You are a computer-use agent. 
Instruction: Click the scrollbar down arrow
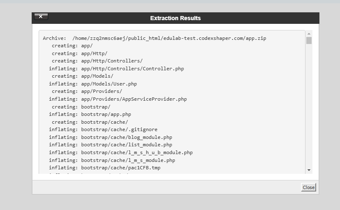coord(309,170)
